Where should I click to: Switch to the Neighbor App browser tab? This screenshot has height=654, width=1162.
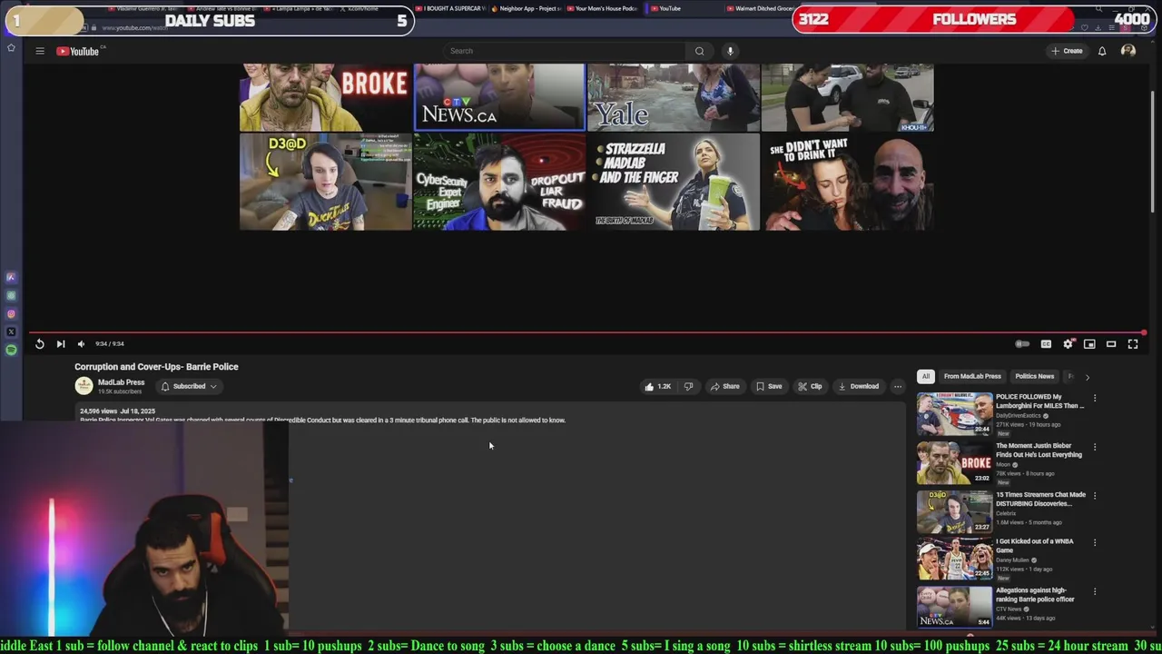[527, 8]
